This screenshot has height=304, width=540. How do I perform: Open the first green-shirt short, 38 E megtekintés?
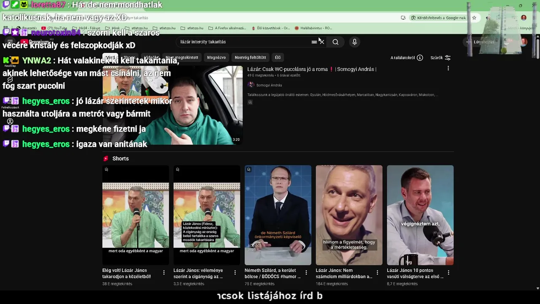tap(135, 215)
